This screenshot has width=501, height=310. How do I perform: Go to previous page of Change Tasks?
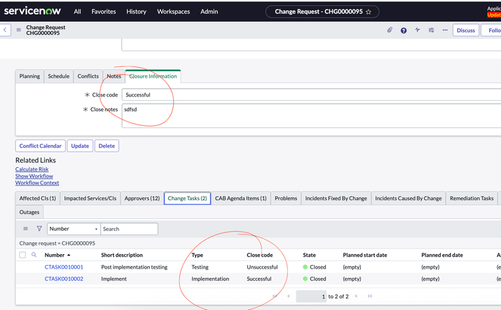point(288,296)
